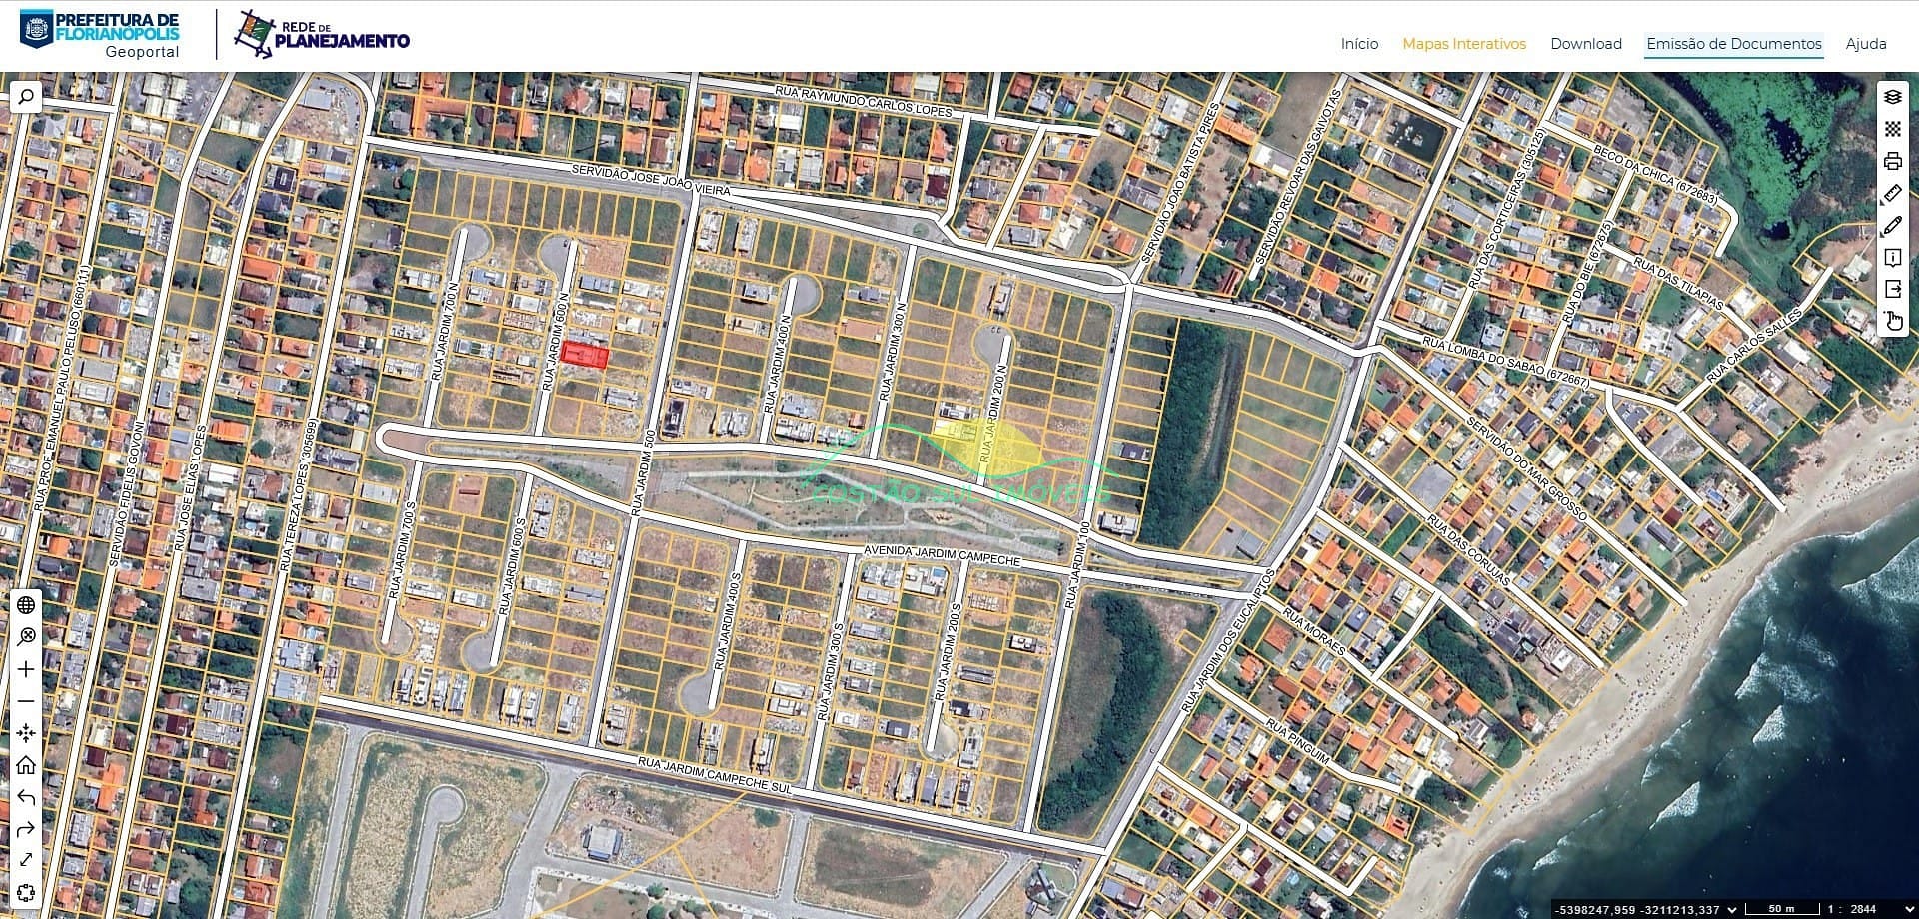The width and height of the screenshot is (1919, 919).
Task: Click the globe full extent icon
Action: [x=26, y=605]
